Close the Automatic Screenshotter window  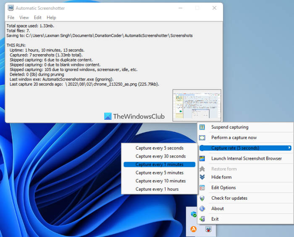click(x=214, y=8)
